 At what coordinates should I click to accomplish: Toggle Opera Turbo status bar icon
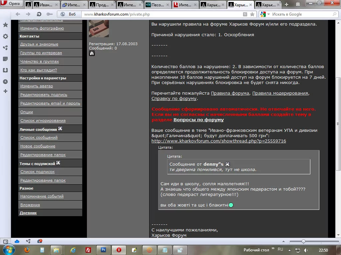[x=40, y=241]
